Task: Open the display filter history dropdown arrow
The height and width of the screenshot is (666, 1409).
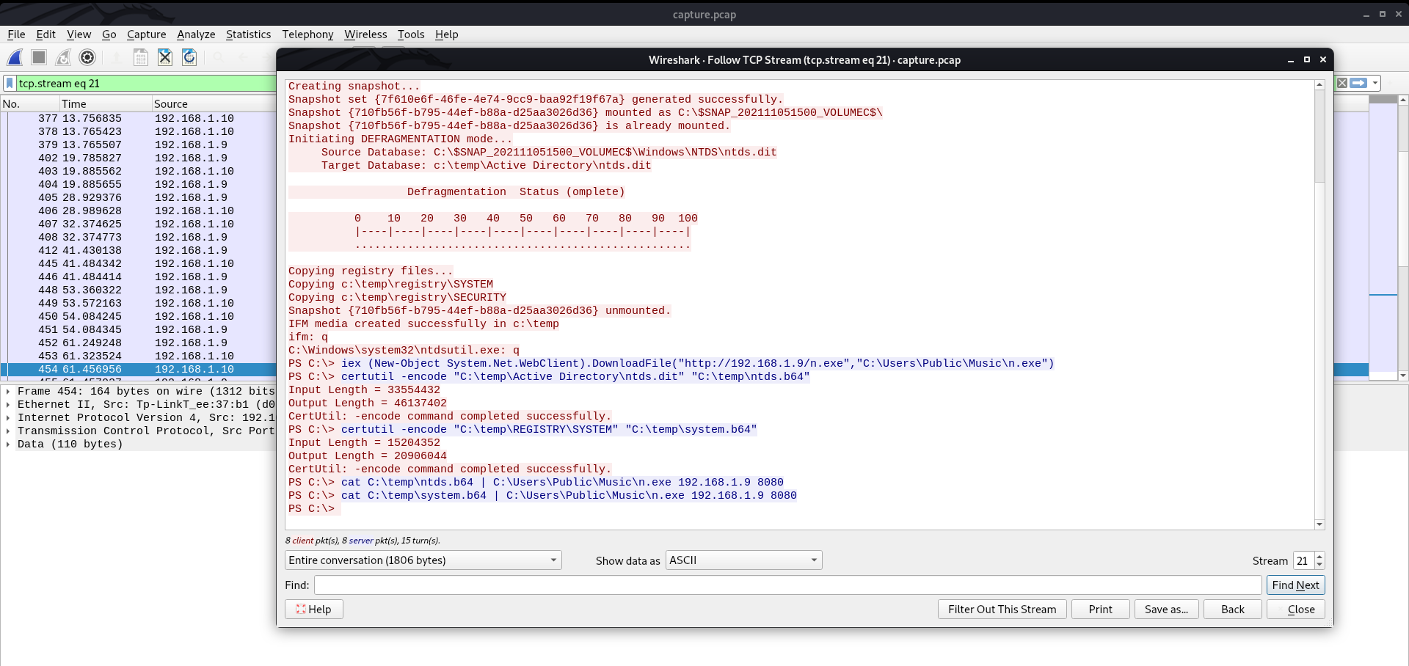Action: [x=1375, y=83]
